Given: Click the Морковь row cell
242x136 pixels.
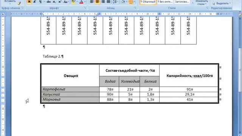Looking at the screenshot, I should pos(70,99).
